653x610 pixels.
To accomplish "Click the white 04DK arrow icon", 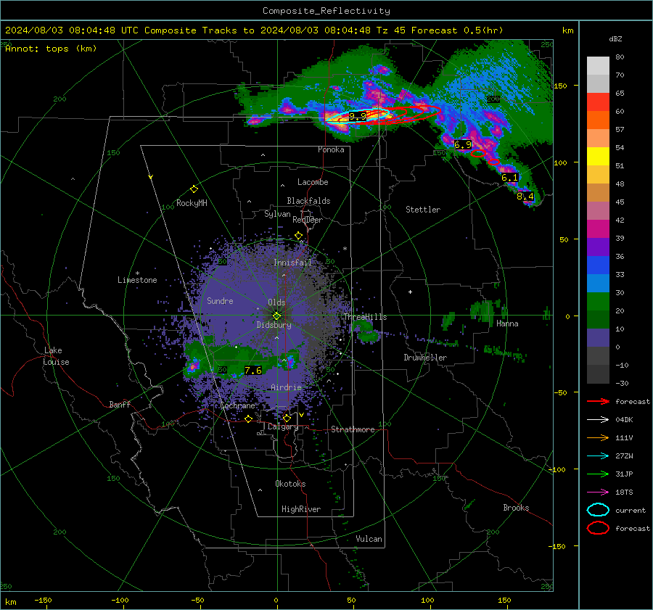I will [x=598, y=419].
